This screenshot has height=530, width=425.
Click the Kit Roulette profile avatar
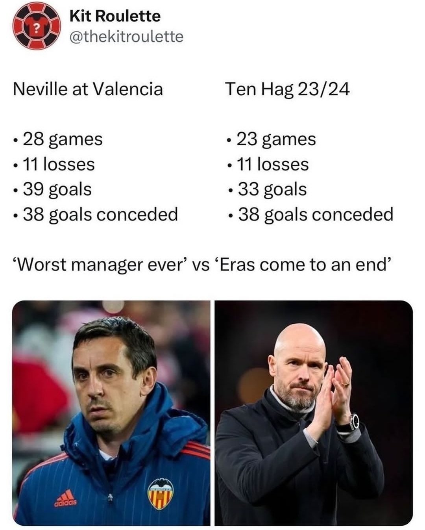coord(37,26)
